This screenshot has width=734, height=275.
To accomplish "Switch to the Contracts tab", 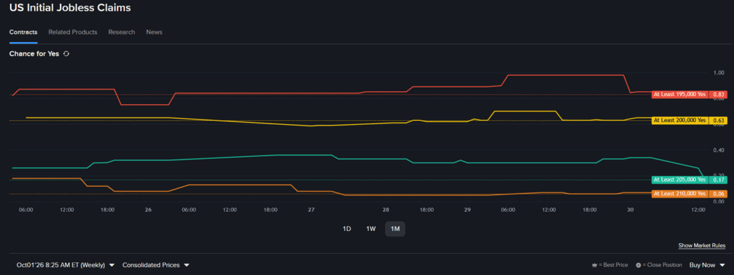I will tap(23, 32).
